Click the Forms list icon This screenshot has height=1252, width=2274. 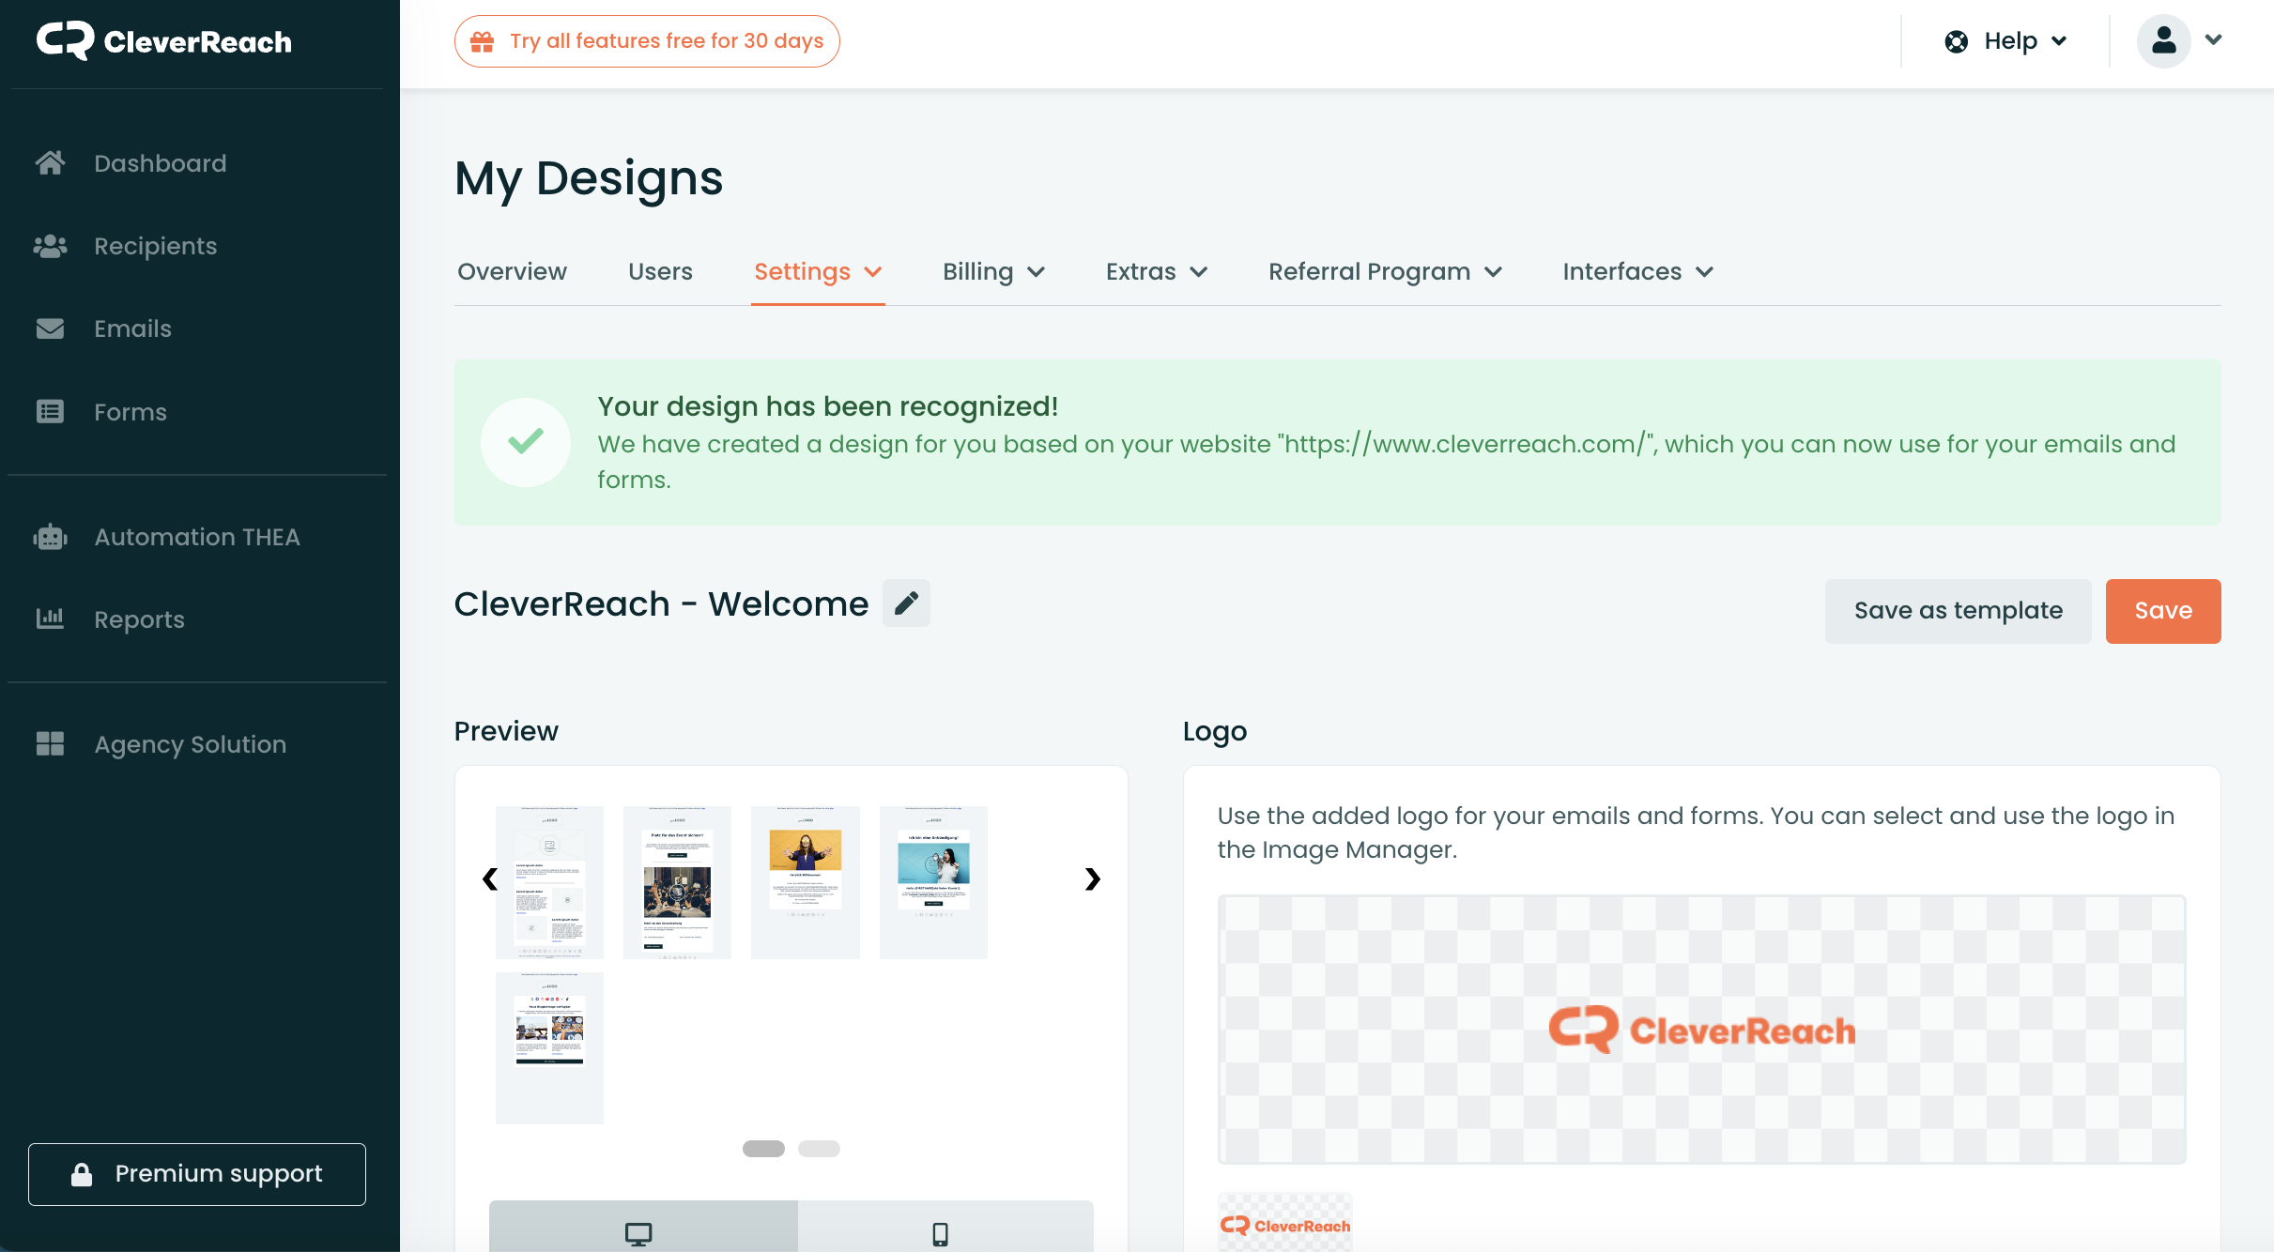tap(50, 411)
